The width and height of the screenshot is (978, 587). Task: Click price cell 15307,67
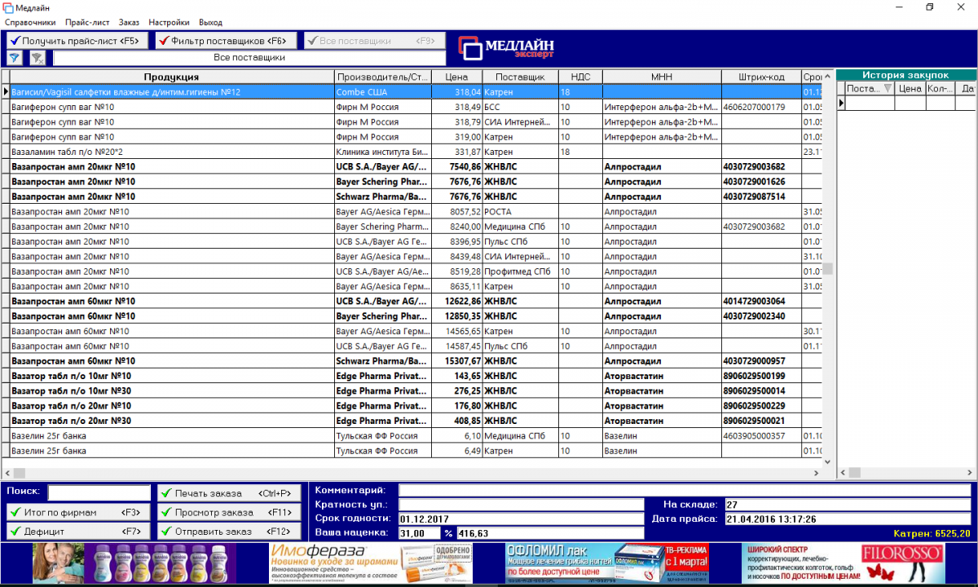456,361
